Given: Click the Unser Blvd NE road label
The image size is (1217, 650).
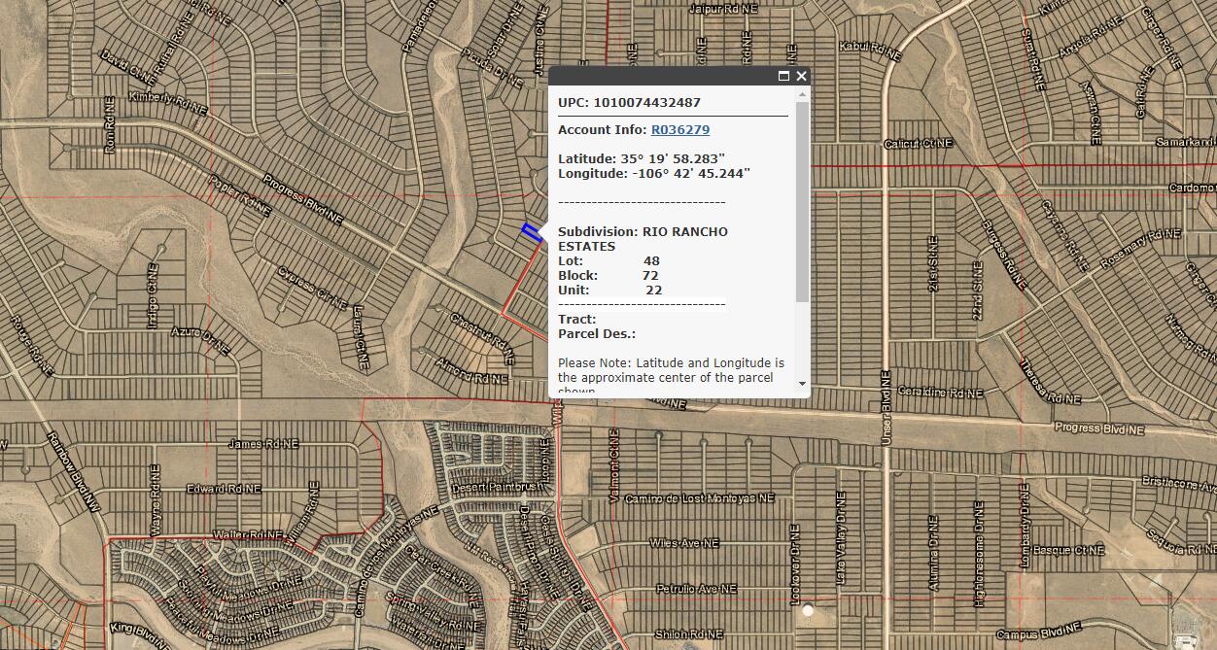Looking at the screenshot, I should click(x=886, y=404).
